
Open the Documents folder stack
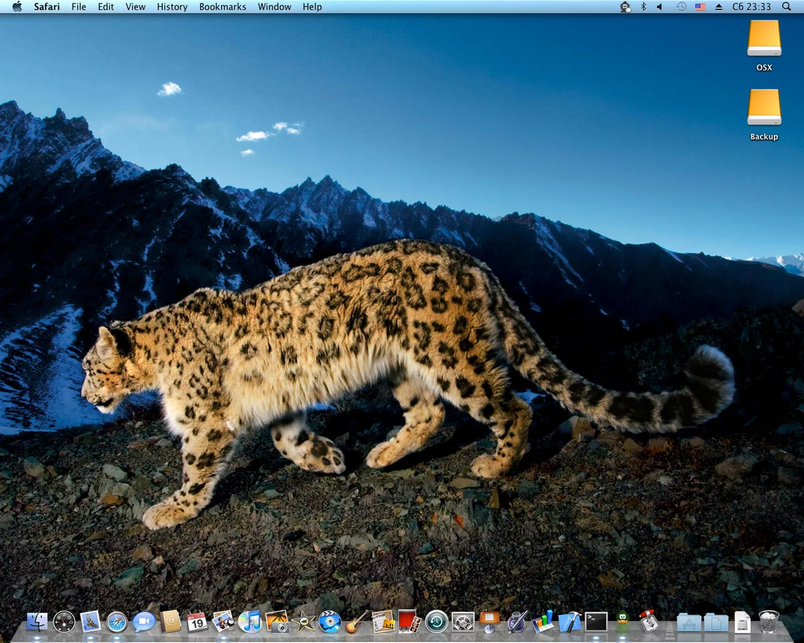click(716, 622)
